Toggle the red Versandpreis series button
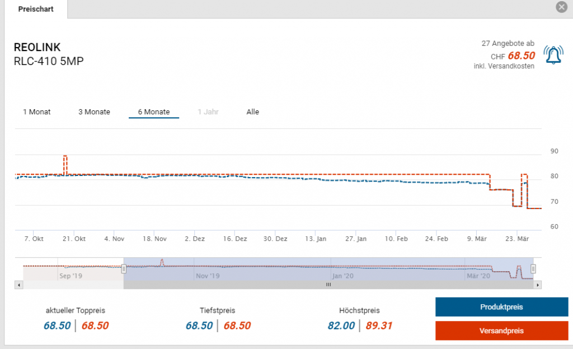 501,331
